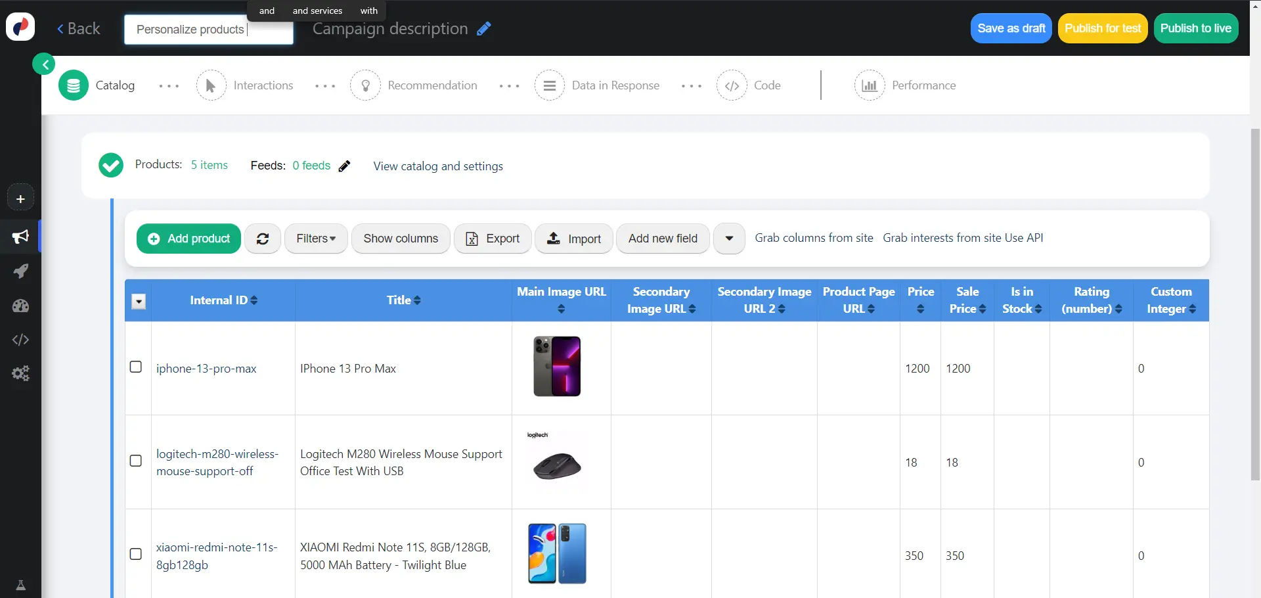The image size is (1261, 598).
Task: Click the Interactions cursor icon
Action: 211,85
